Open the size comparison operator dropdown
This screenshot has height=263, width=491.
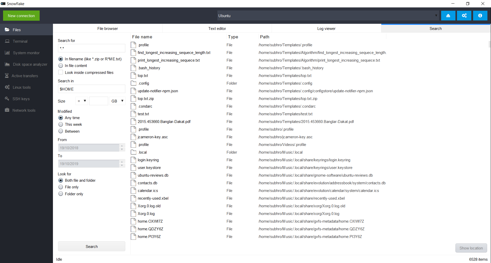[81, 101]
